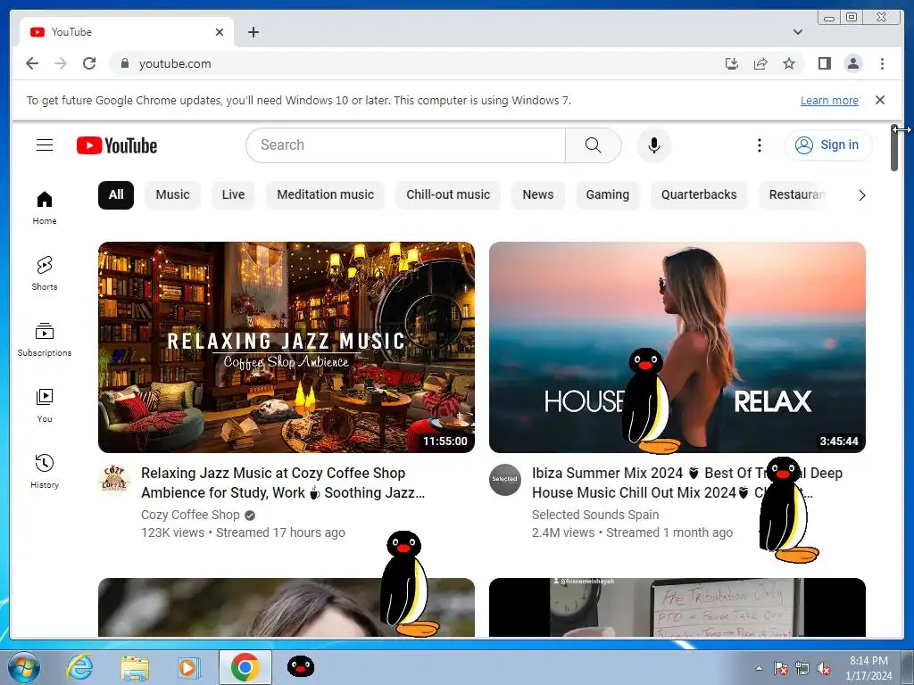Open Windows Media Player from taskbar
Image resolution: width=914 pixels, height=685 pixels.
click(x=188, y=667)
